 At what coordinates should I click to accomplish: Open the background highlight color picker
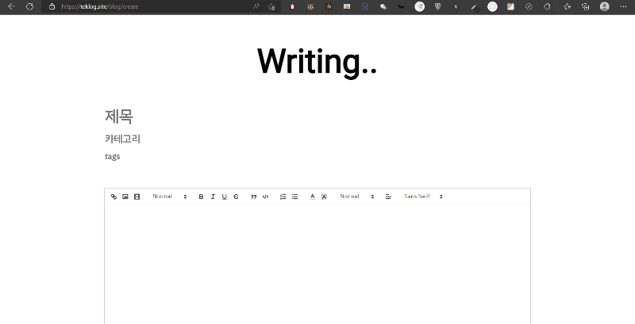pyautogui.click(x=324, y=196)
